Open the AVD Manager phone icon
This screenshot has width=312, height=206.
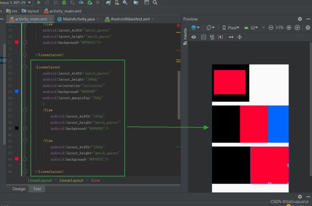click(117, 2)
